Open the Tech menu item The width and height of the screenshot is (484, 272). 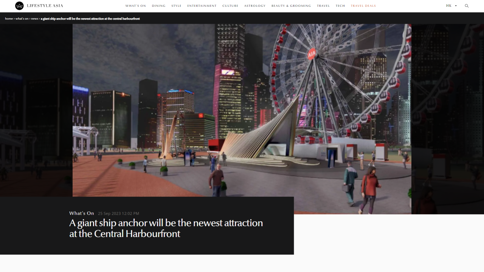pos(340,6)
